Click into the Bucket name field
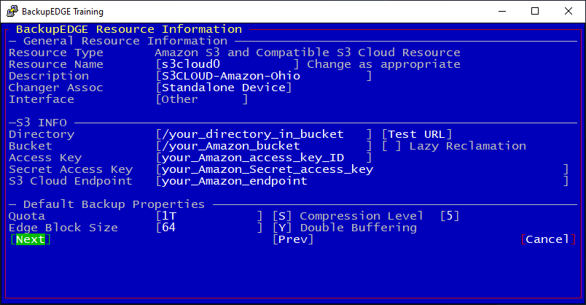The height and width of the screenshot is (305, 586). coord(264,146)
